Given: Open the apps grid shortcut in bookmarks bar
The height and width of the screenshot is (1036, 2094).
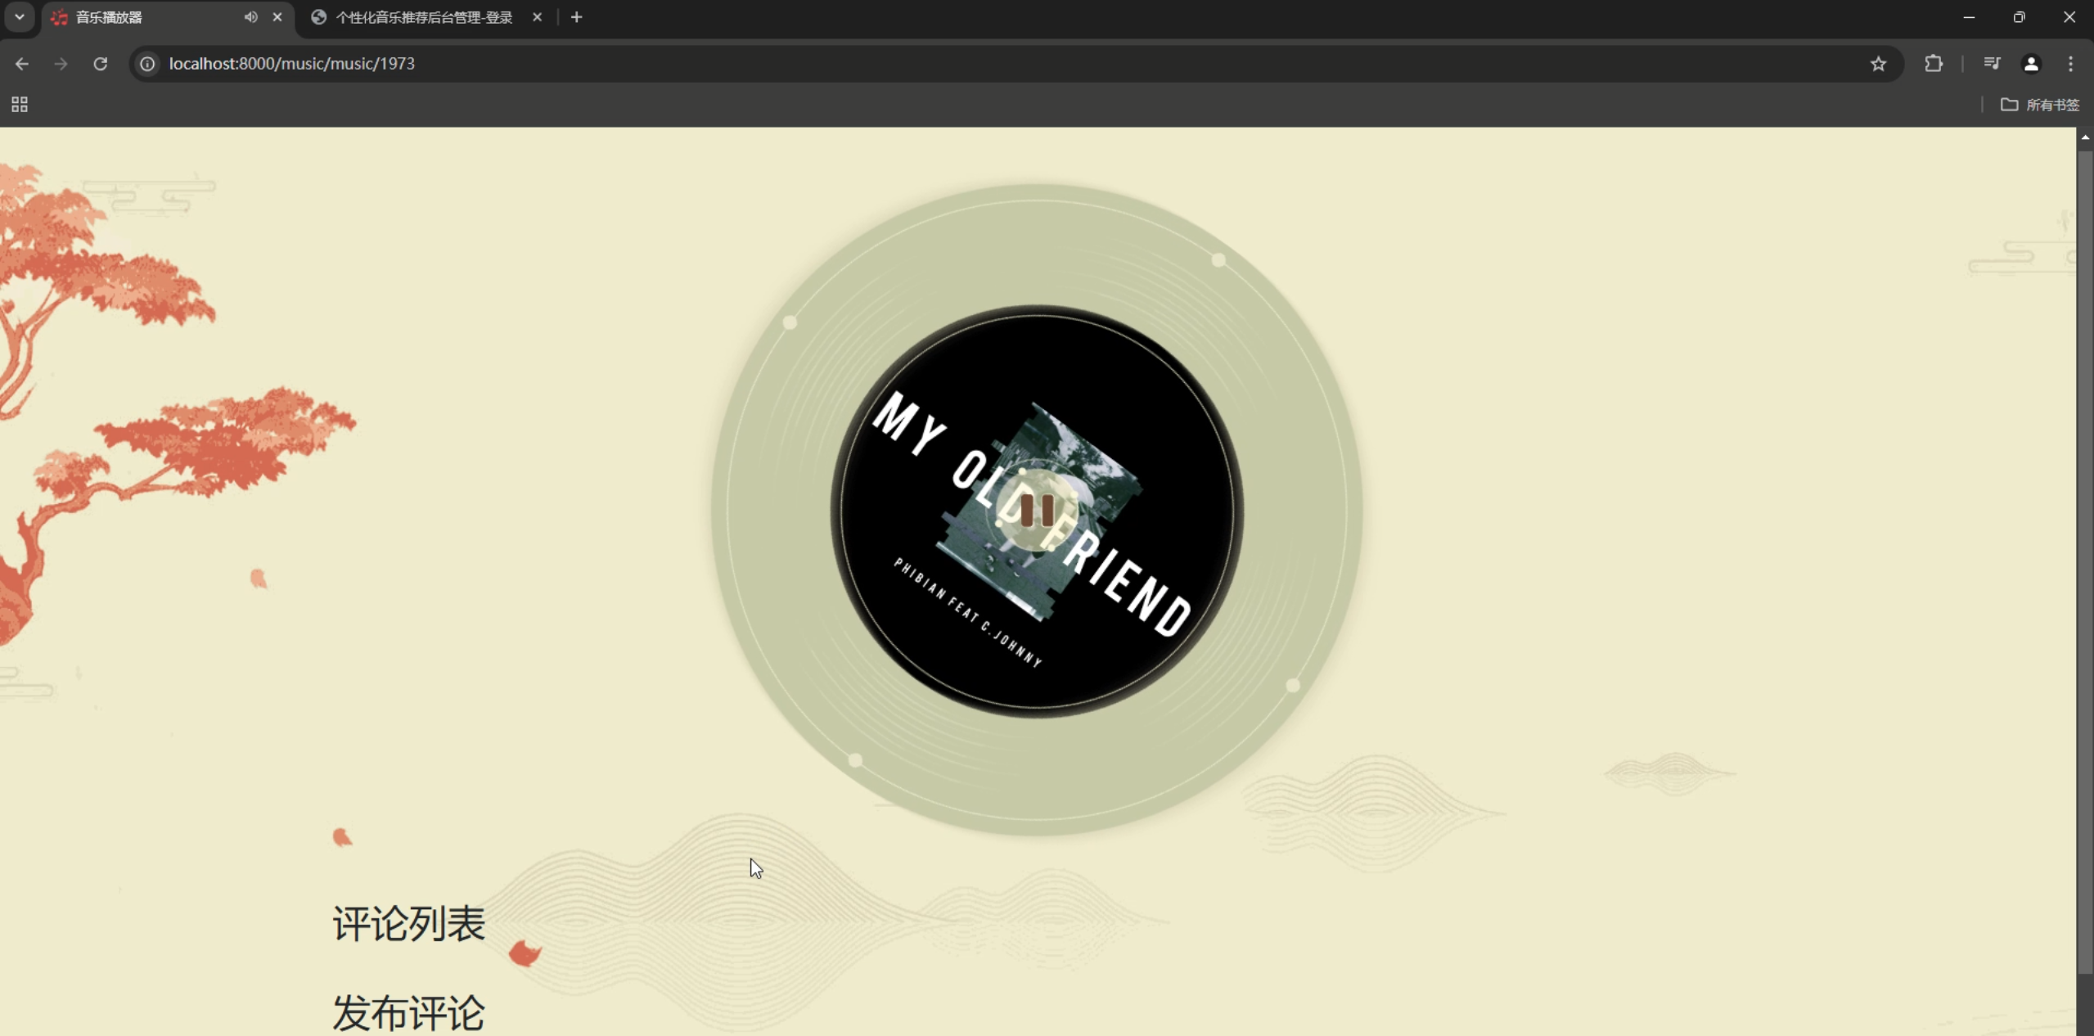Looking at the screenshot, I should tap(20, 105).
